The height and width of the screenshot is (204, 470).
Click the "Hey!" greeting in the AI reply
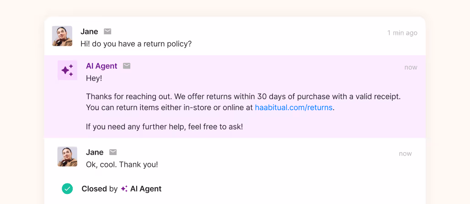94,78
